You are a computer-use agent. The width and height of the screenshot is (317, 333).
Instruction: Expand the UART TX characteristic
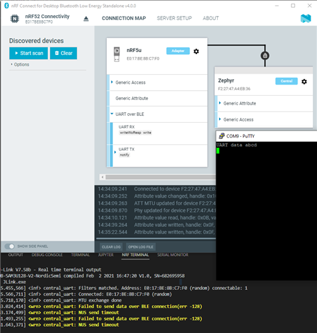115,152
